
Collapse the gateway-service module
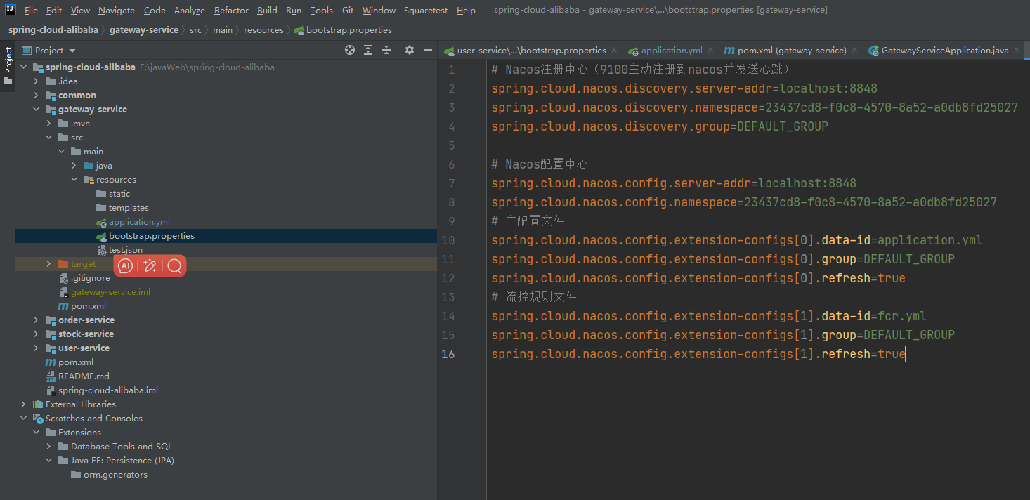coord(36,110)
